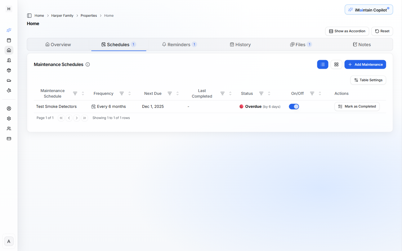The height and width of the screenshot is (251, 402).
Task: Open the vehicles car icon in the sidebar
Action: (x=9, y=80)
